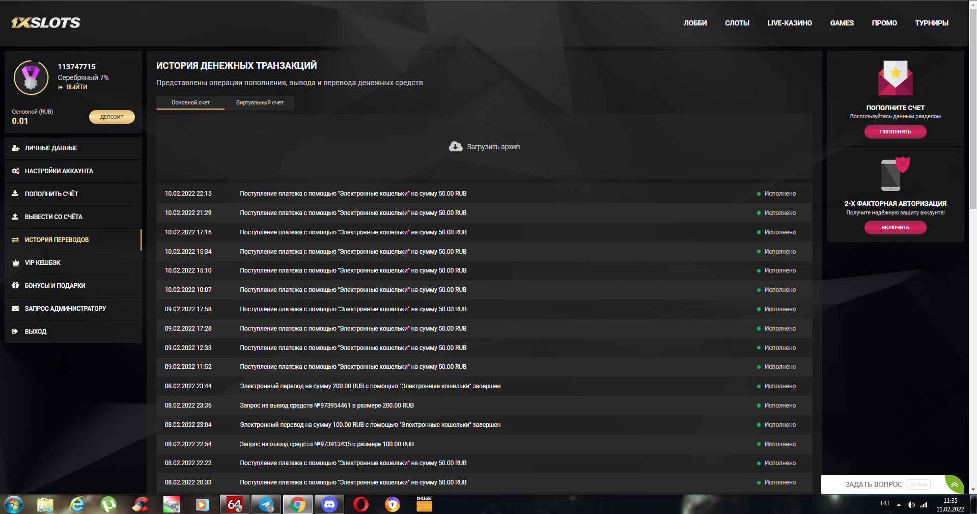Open uTorrent from taskbar
The width and height of the screenshot is (977, 514).
108,505
